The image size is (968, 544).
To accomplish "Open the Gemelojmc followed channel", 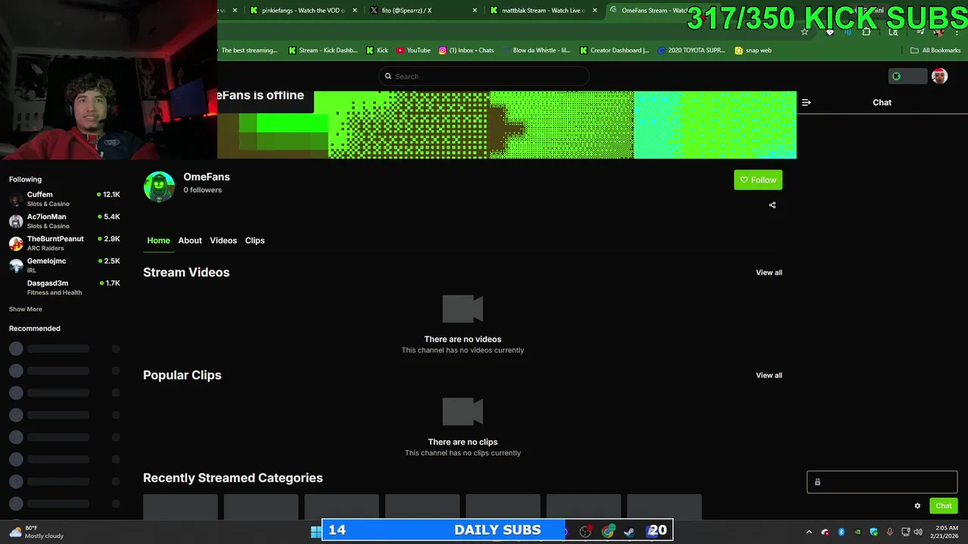I will click(x=64, y=265).
